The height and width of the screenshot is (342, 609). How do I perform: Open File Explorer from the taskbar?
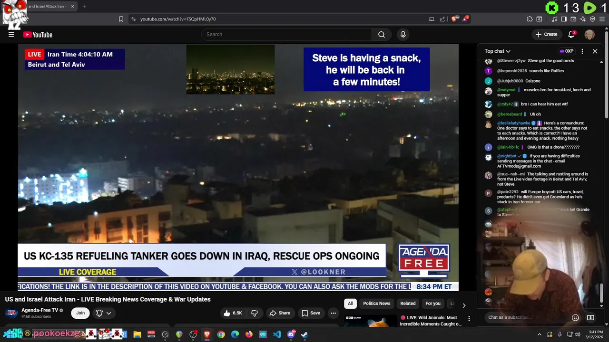click(137, 334)
